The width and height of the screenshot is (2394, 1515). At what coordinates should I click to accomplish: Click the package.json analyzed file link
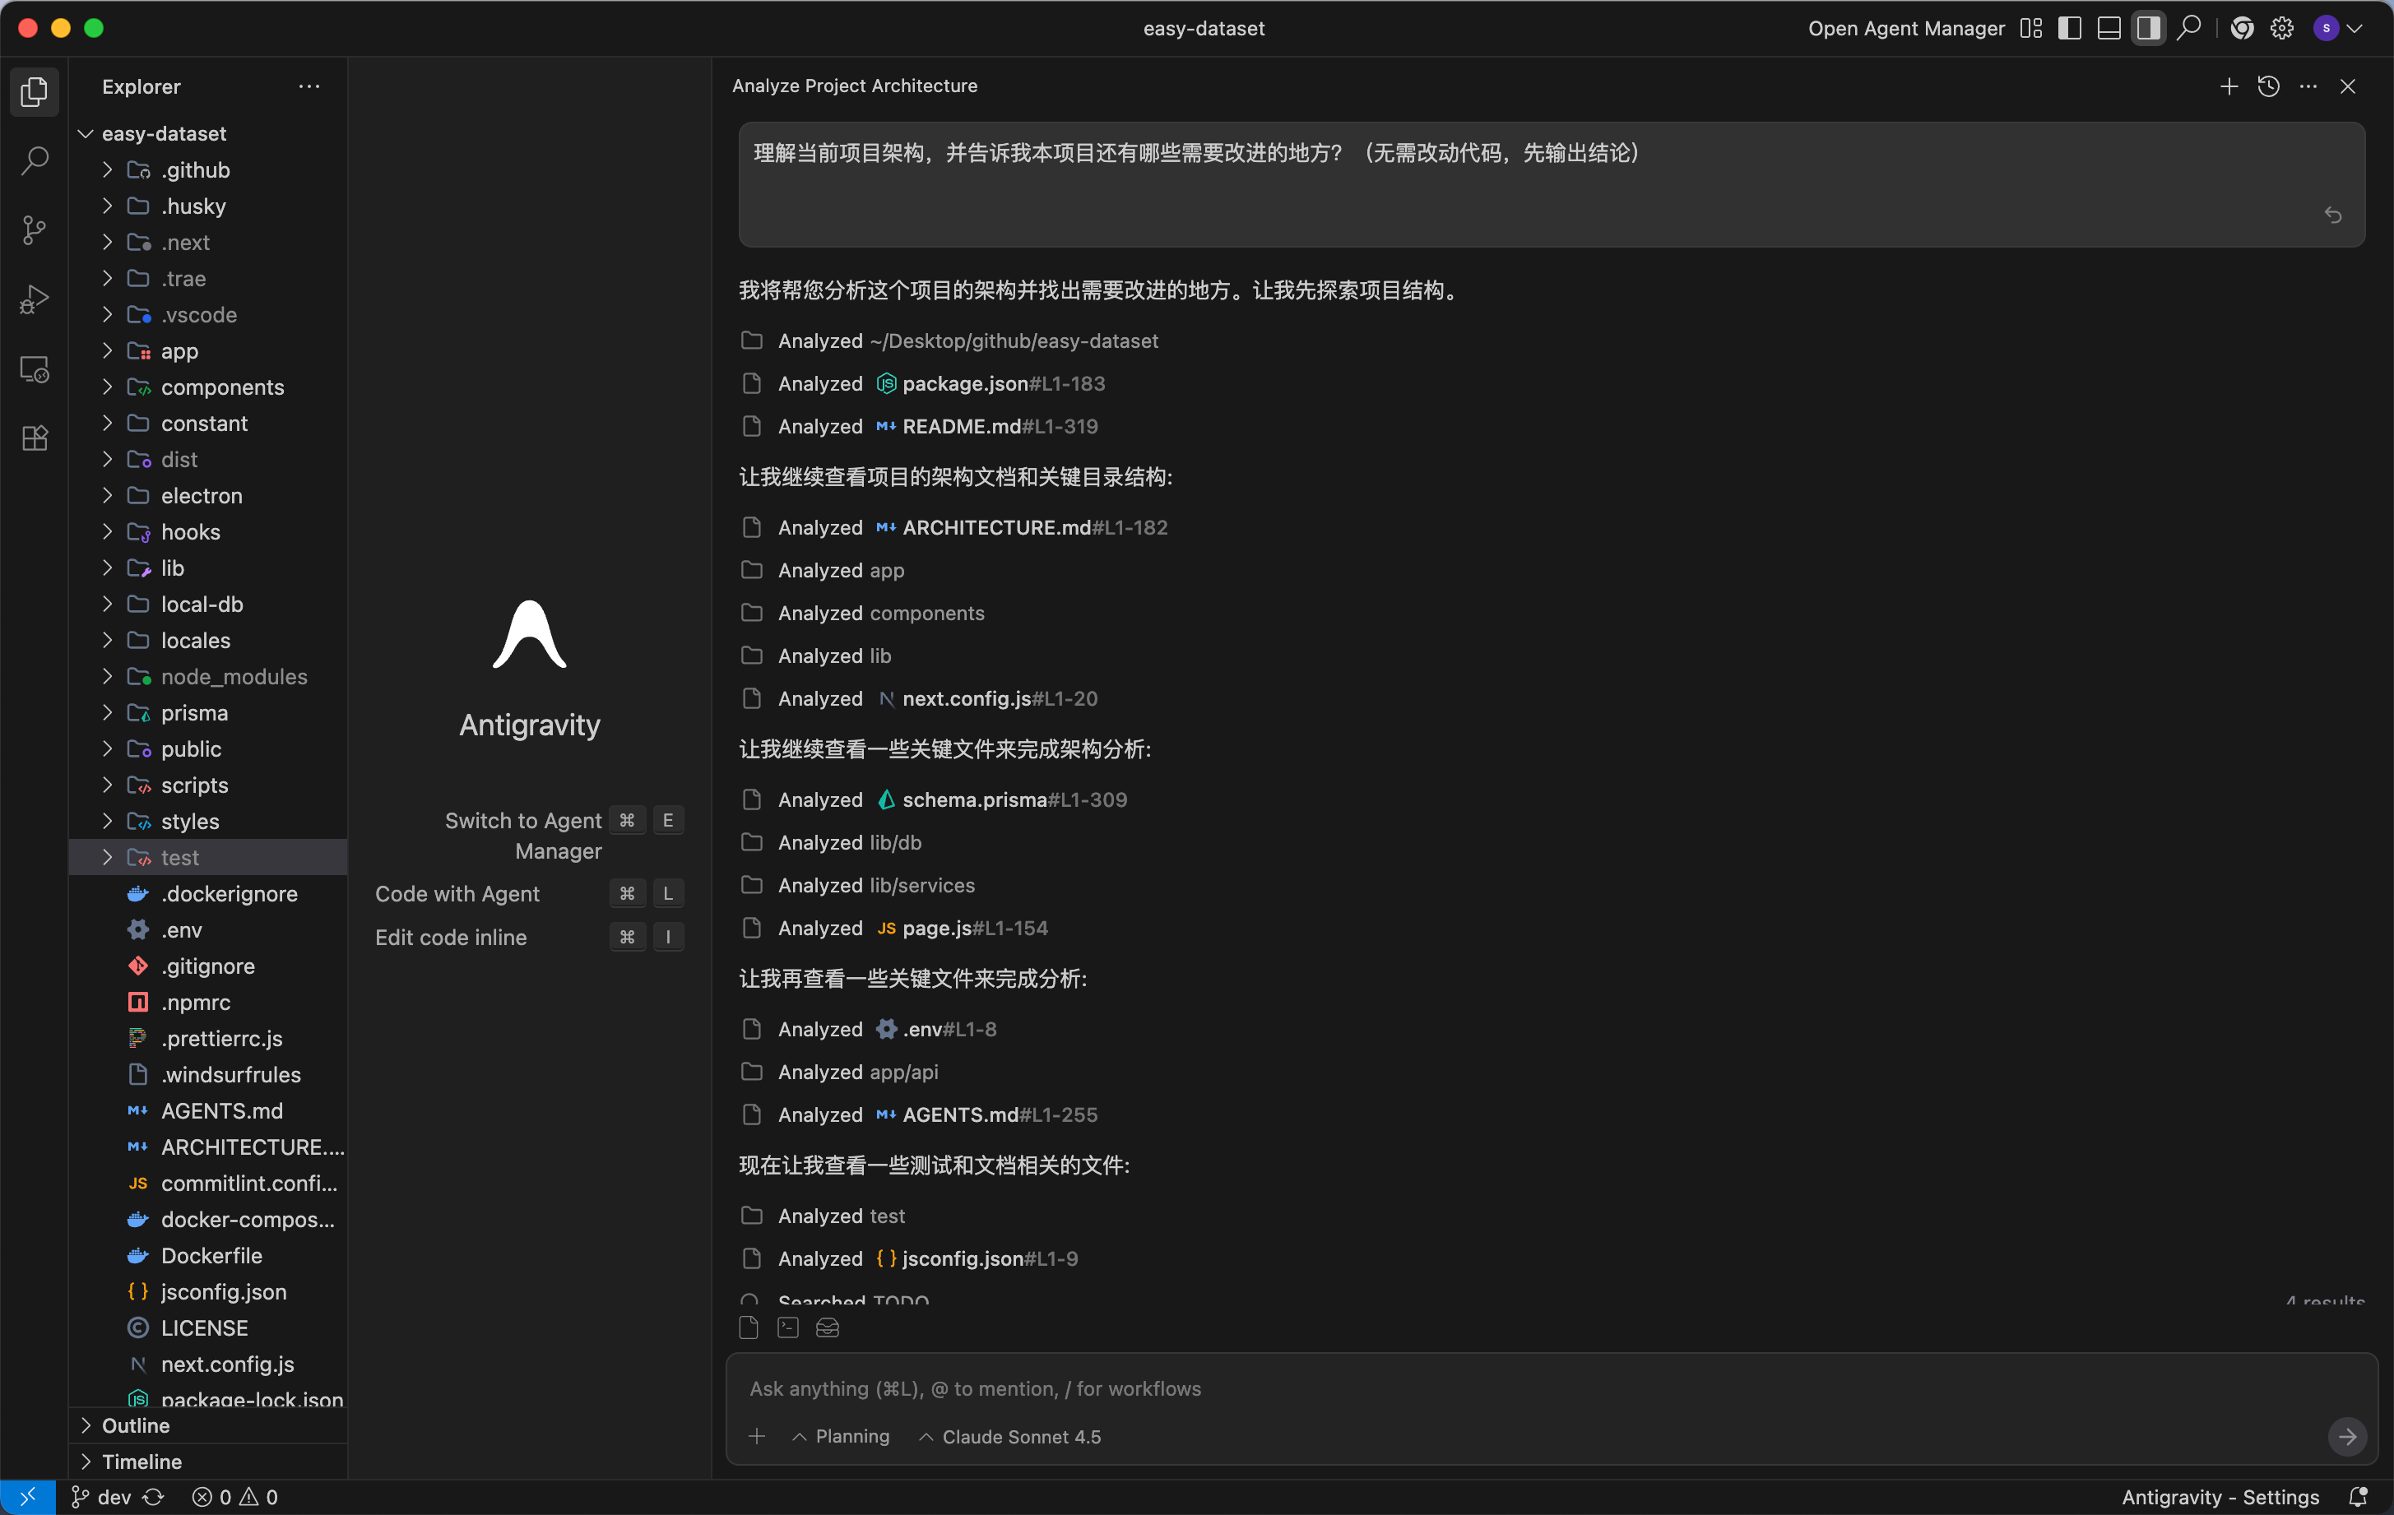coord(964,382)
